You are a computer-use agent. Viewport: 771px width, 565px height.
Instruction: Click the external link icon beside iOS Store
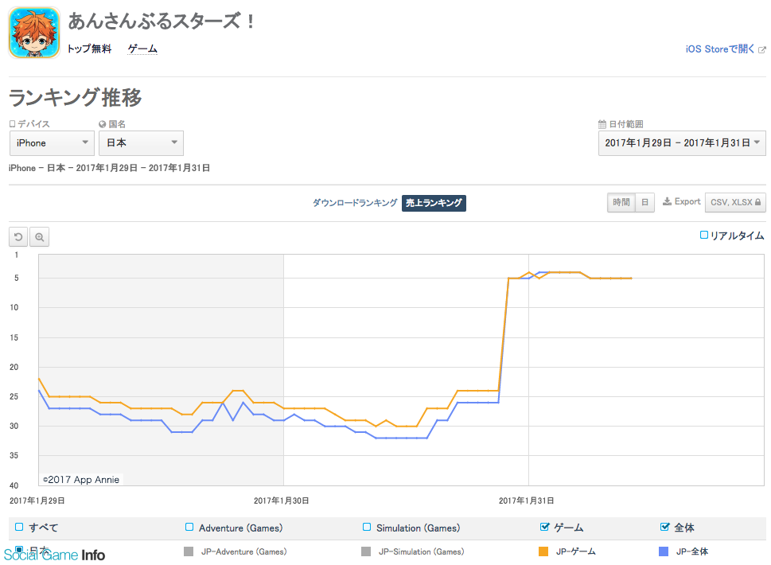(762, 49)
